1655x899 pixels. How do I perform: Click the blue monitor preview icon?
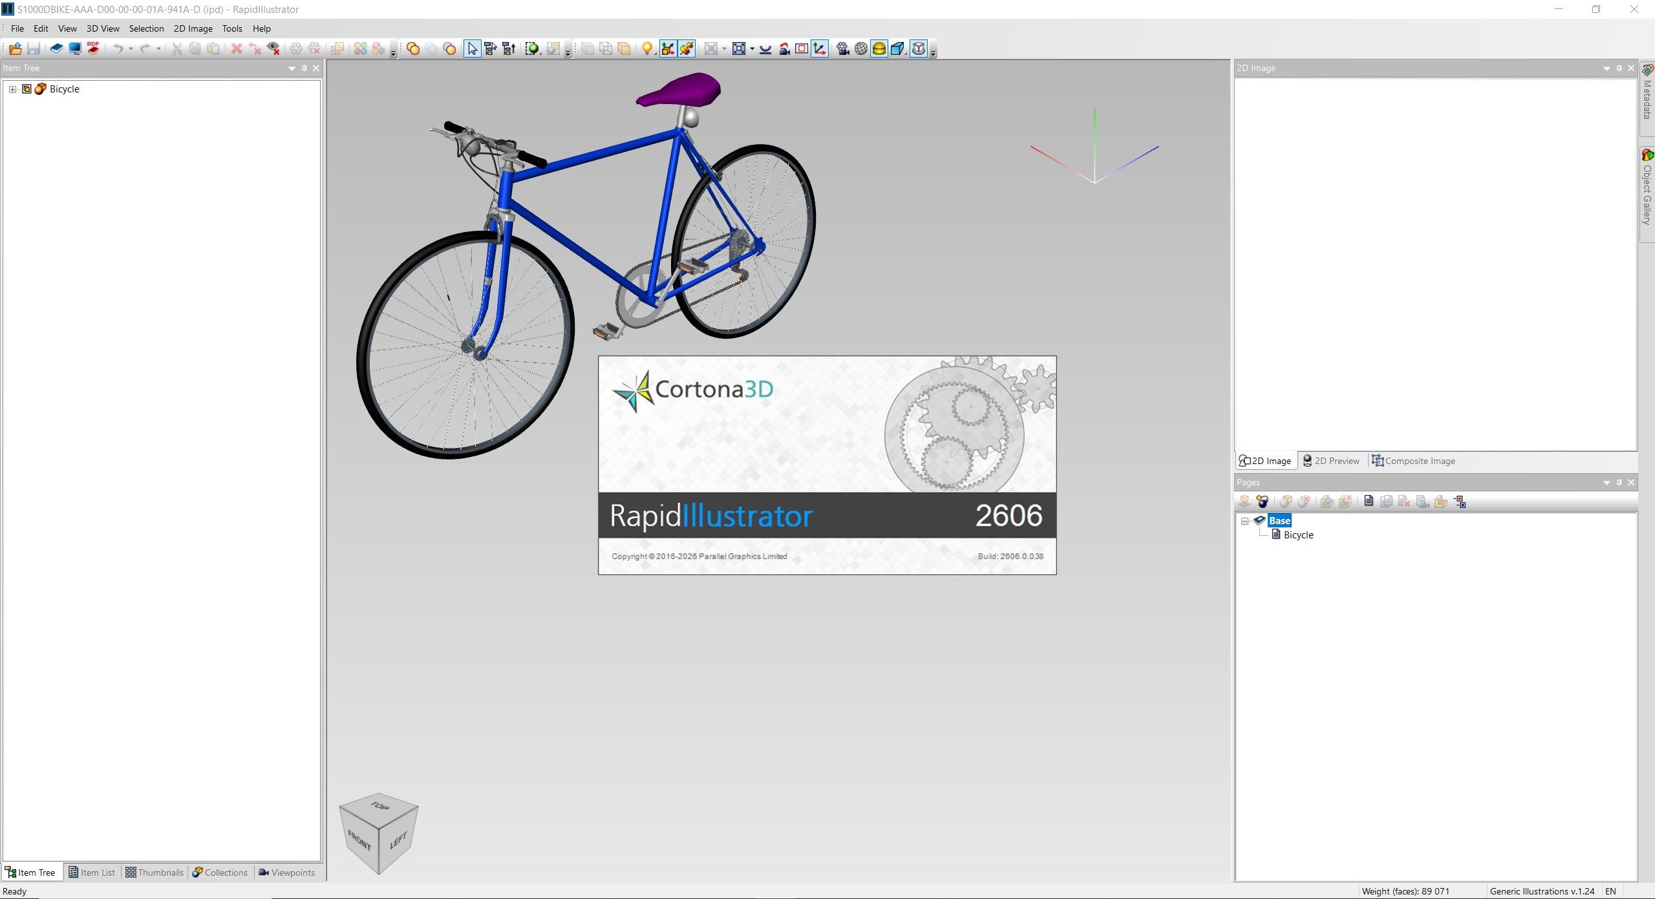coord(75,48)
